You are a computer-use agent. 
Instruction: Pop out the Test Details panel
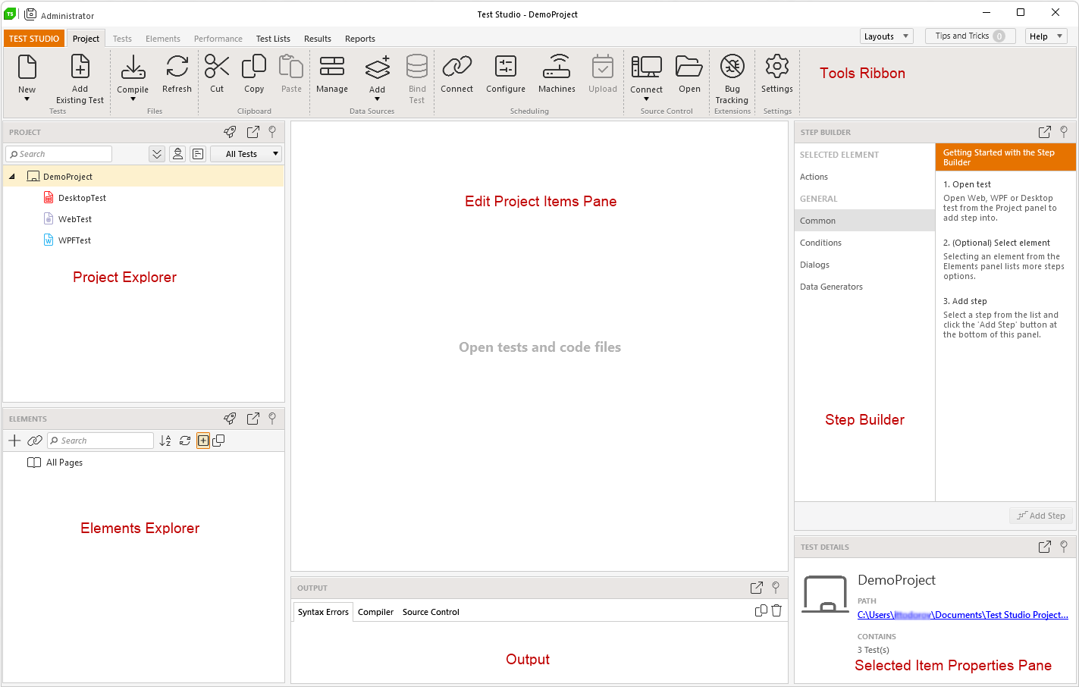[1045, 547]
